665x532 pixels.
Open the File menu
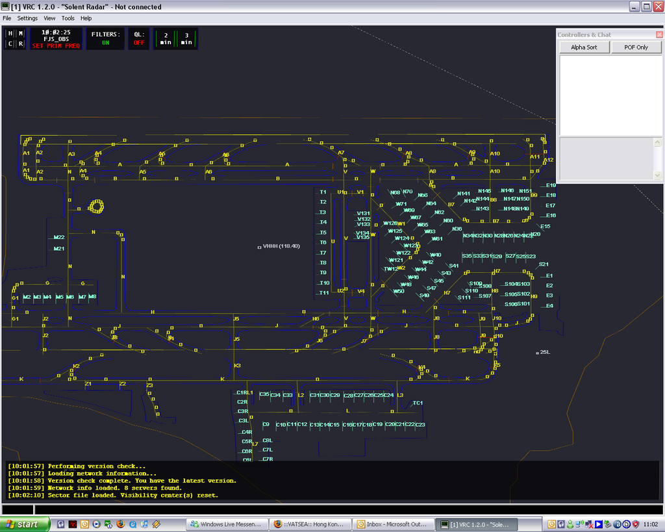pyautogui.click(x=7, y=18)
